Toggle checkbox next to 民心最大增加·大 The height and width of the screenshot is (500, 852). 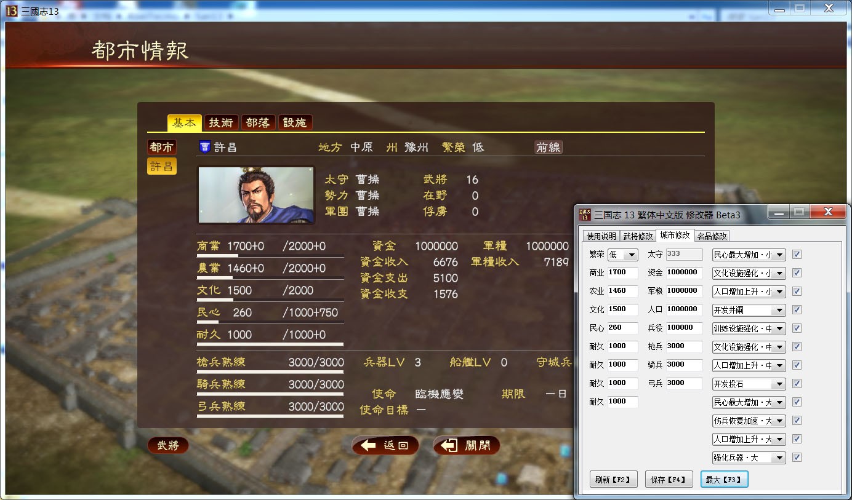coord(797,402)
